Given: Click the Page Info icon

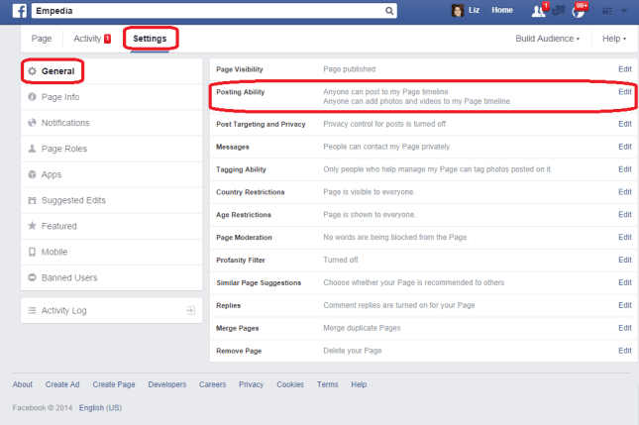Looking at the screenshot, I should click(32, 97).
